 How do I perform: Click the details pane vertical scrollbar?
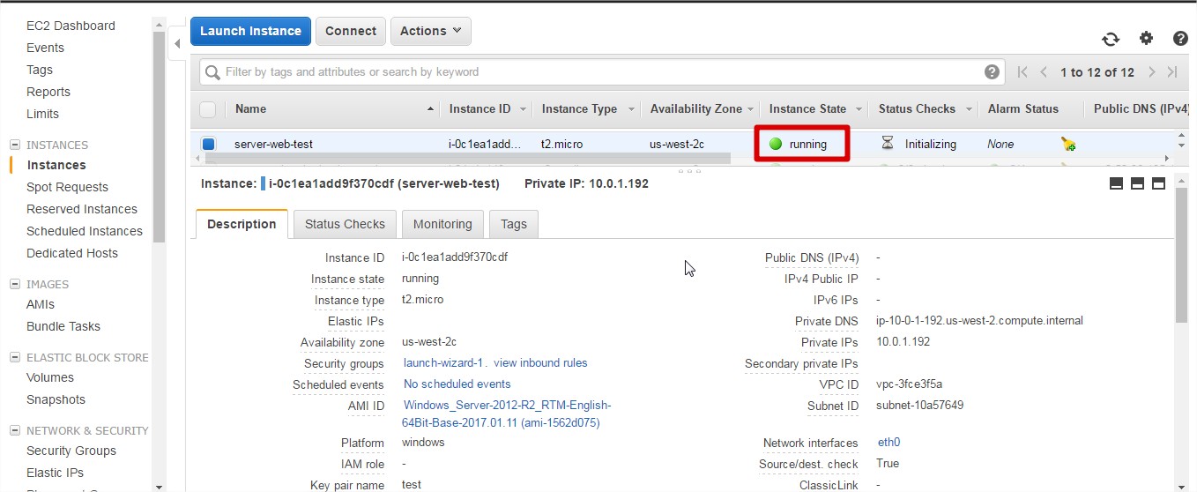1181,256
